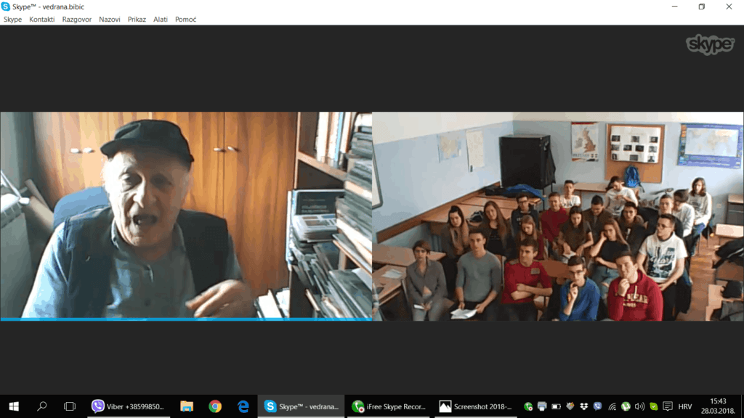744x418 pixels.
Task: Toggle the HRV keyboard language indicator
Action: coord(684,407)
